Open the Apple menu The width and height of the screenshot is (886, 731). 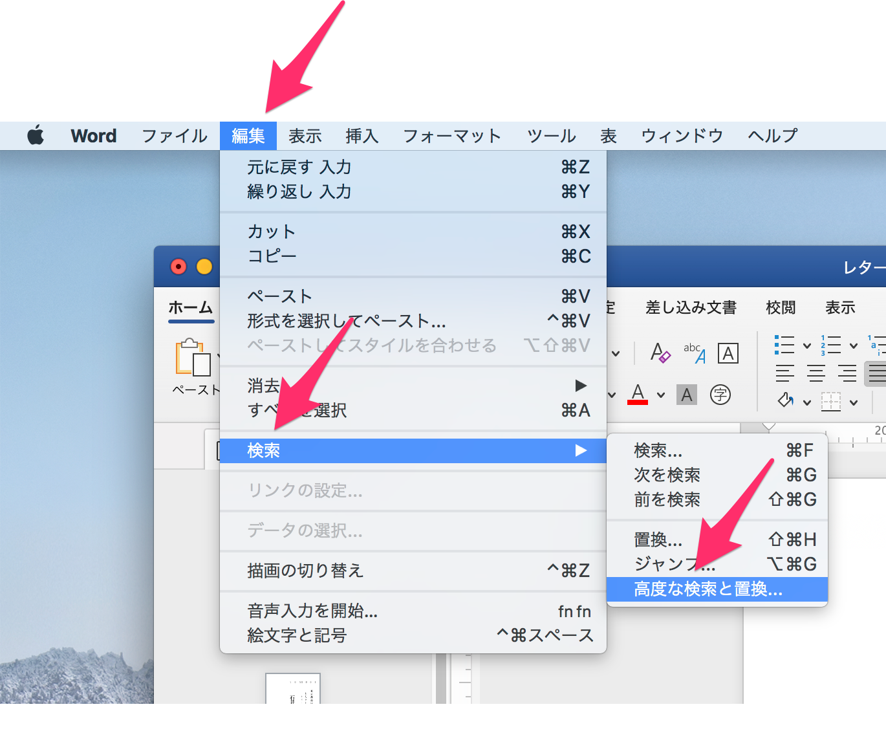[36, 136]
